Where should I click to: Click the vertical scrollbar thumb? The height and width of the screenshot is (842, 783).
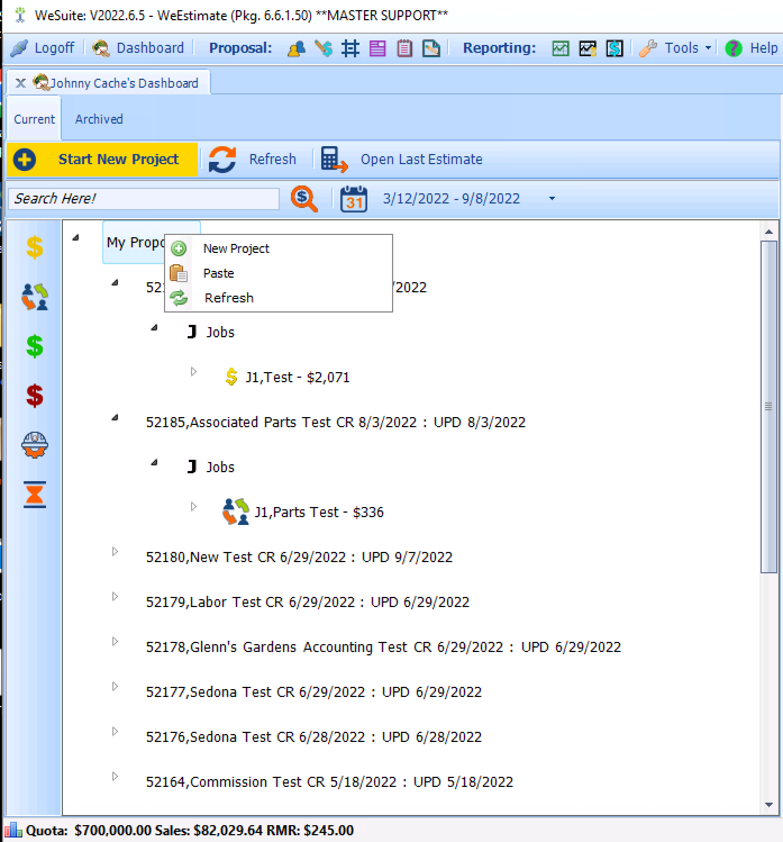(x=769, y=407)
